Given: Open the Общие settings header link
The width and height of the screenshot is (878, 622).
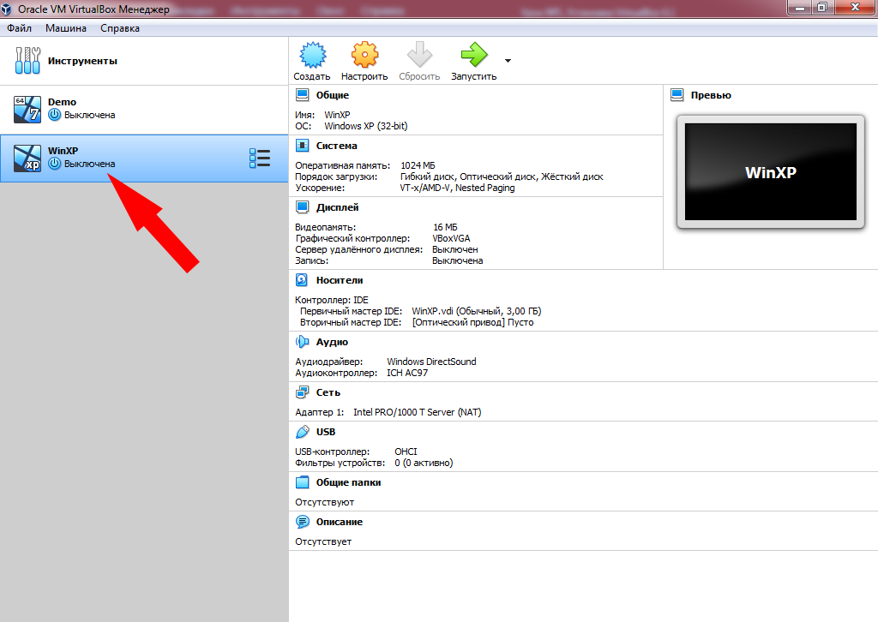Looking at the screenshot, I should (x=333, y=95).
